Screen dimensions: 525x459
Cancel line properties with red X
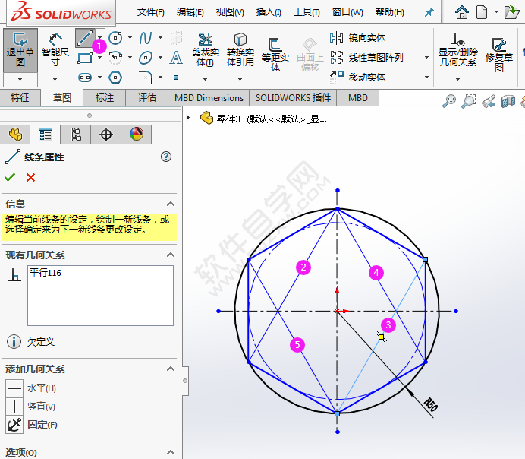coord(30,177)
